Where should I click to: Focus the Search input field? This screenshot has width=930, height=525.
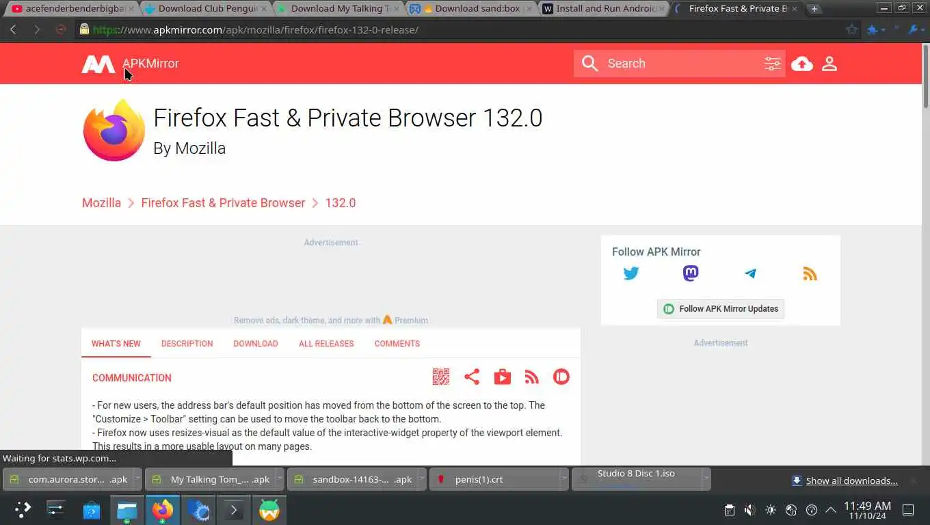click(x=680, y=64)
